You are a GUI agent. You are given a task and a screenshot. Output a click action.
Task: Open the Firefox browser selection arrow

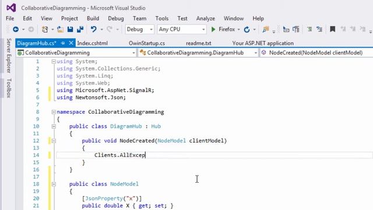coord(238,30)
